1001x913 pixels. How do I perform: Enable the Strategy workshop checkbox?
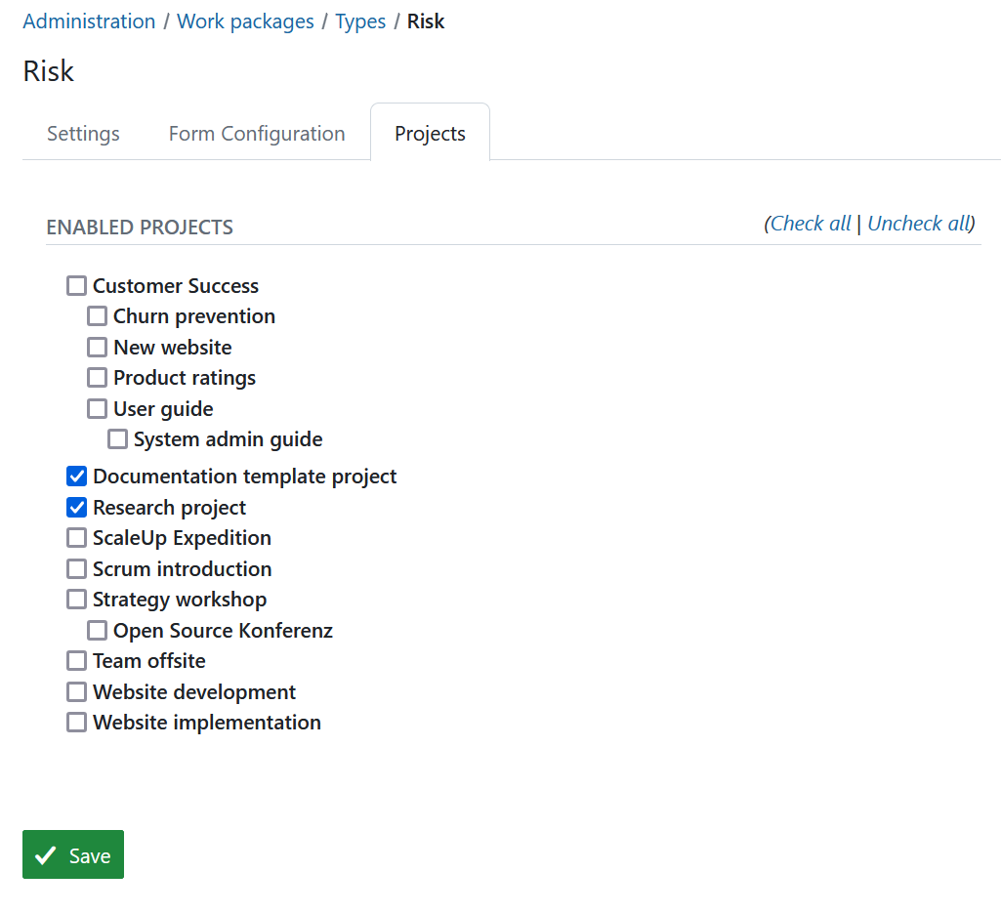point(76,599)
